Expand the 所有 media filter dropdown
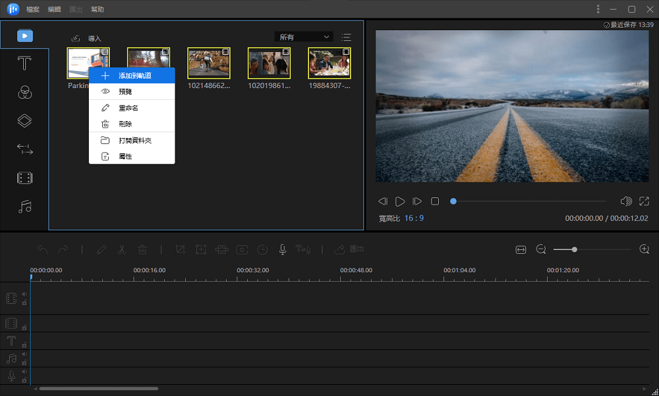Image resolution: width=659 pixels, height=396 pixels. pos(304,37)
